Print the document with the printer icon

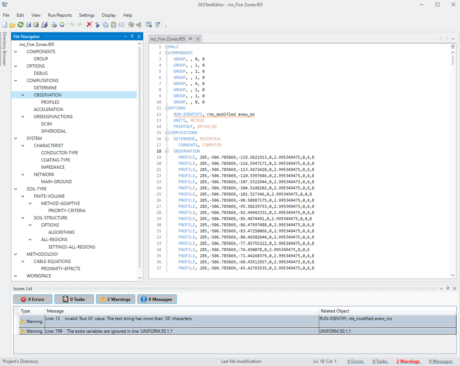(x=54, y=25)
